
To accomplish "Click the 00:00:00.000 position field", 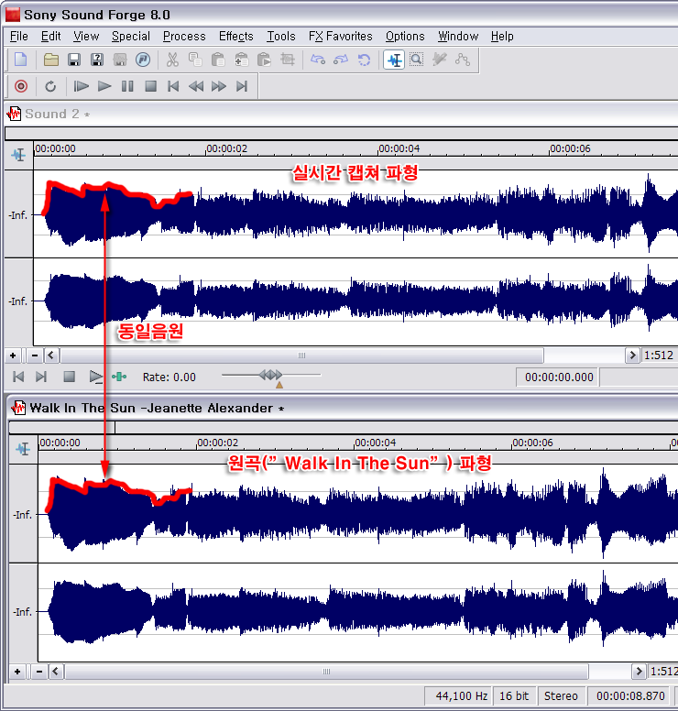I will click(559, 377).
